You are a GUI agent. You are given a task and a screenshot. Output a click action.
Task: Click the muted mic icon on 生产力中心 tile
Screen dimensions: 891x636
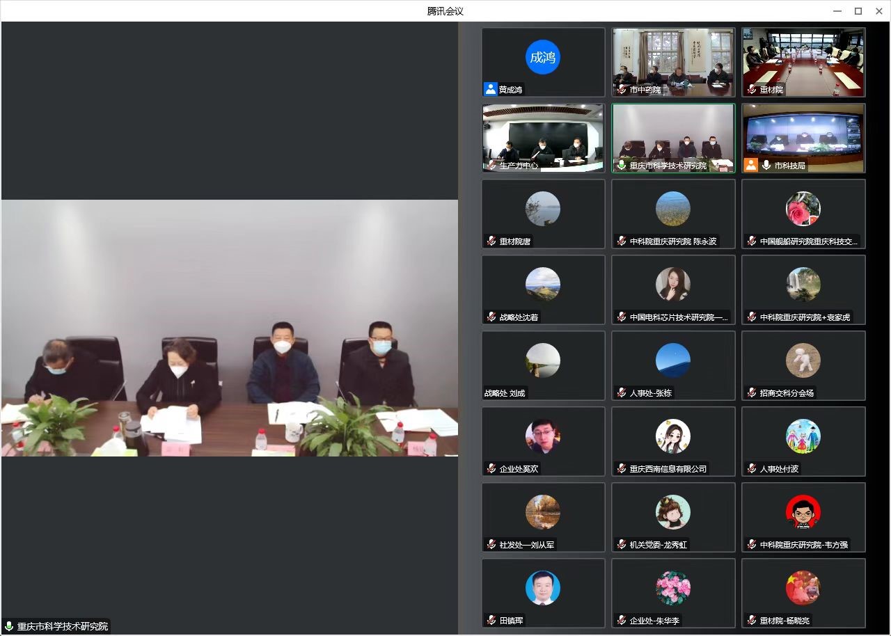click(x=491, y=166)
